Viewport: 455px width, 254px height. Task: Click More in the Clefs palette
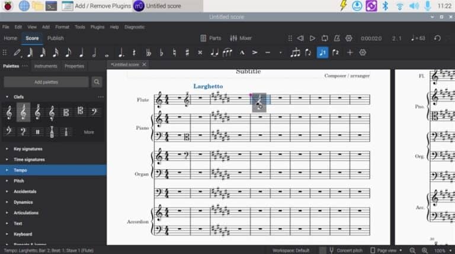pyautogui.click(x=89, y=132)
